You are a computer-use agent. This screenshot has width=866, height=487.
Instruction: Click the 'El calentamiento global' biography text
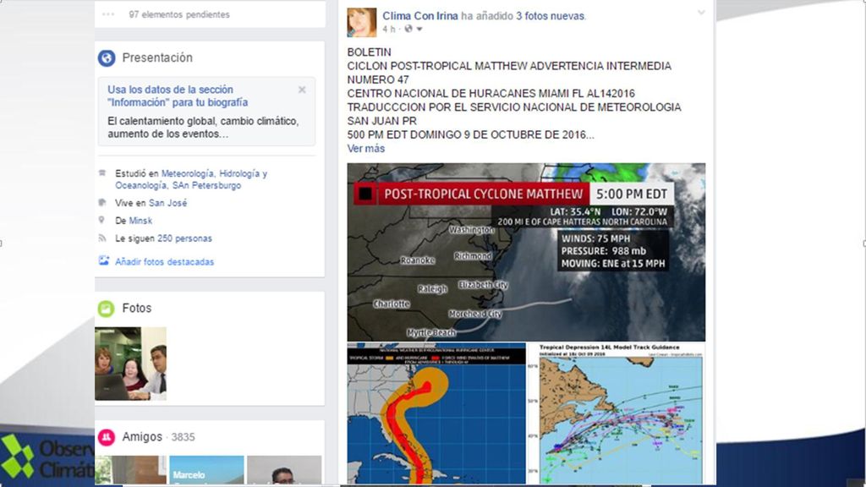203,128
